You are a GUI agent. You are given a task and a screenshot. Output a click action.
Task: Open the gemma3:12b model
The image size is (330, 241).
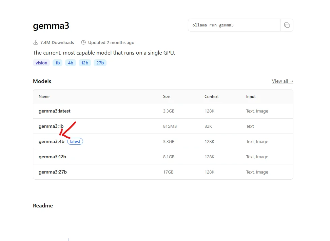pyautogui.click(x=53, y=157)
